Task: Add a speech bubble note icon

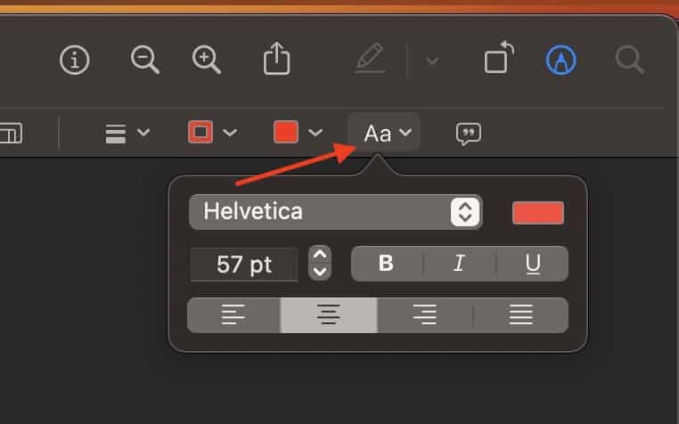Action: (x=469, y=134)
